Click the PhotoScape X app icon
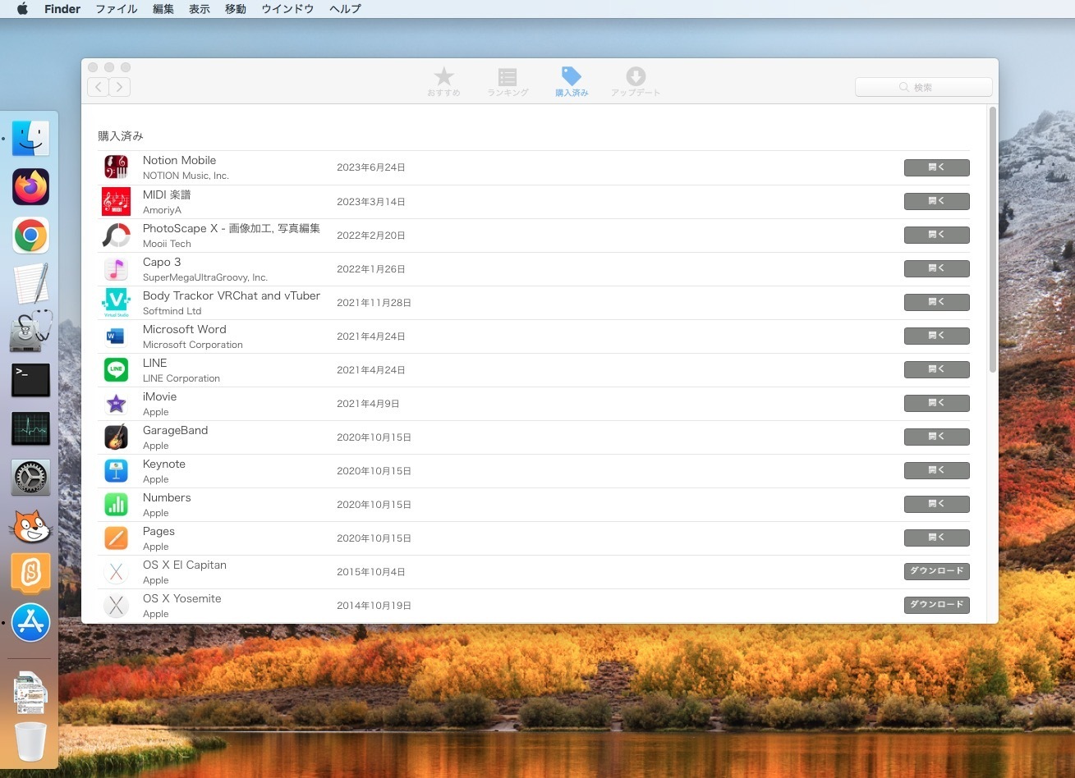Screen dimensions: 1075x778 pos(116,236)
